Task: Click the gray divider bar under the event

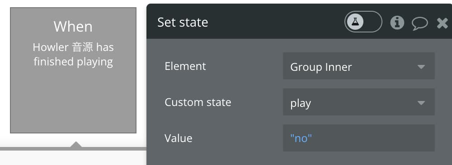Action: click(73, 149)
